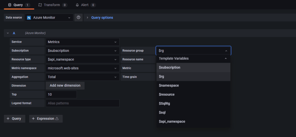Select $api_namespace from the variable list
The height and width of the screenshot is (137, 296).
(193, 122)
